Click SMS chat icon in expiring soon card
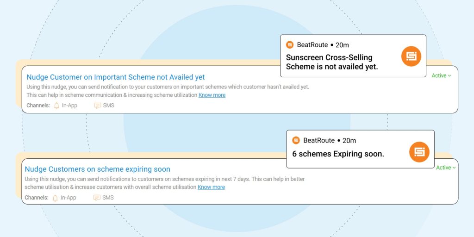This screenshot has width=474, height=237. click(97, 198)
